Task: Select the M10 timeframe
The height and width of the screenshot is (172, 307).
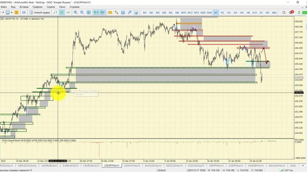Action: (x=183, y=12)
